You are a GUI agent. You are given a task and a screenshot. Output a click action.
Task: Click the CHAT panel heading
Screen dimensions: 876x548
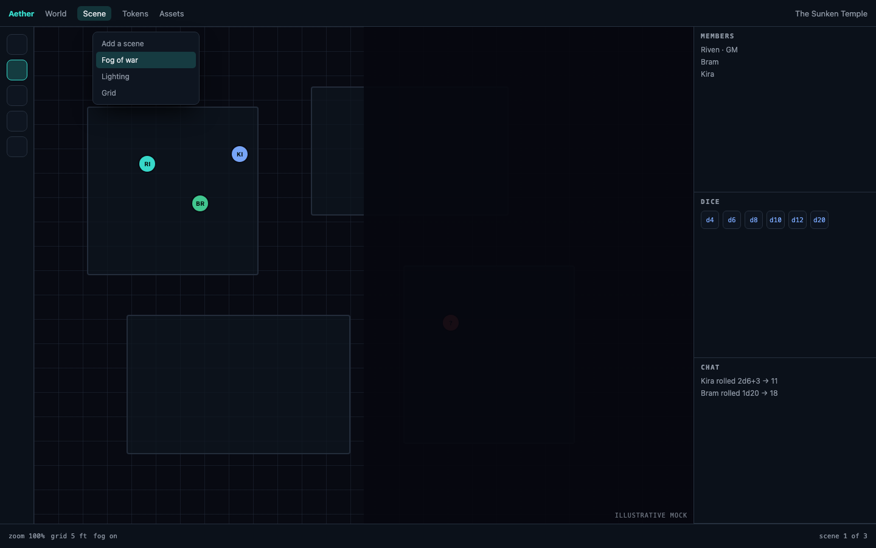point(710,367)
